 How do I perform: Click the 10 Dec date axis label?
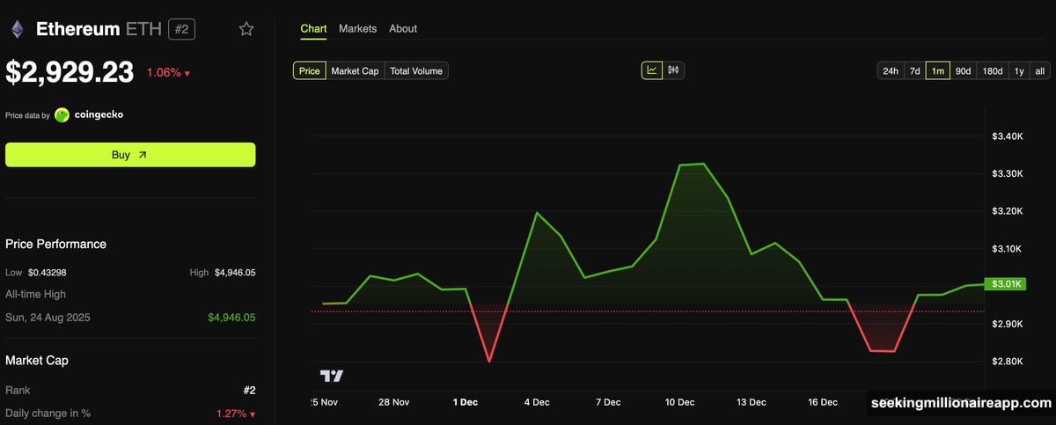pyautogui.click(x=679, y=402)
